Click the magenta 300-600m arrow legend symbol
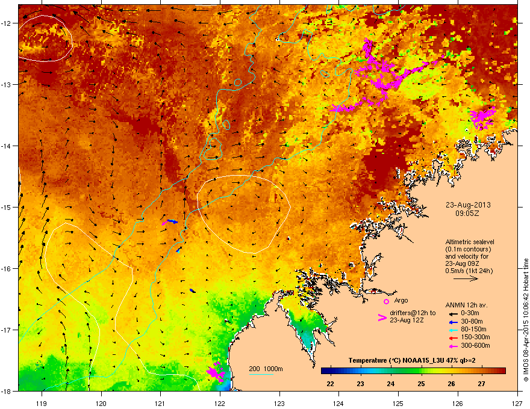Viewport: 530px width, 409px height. click(x=454, y=346)
